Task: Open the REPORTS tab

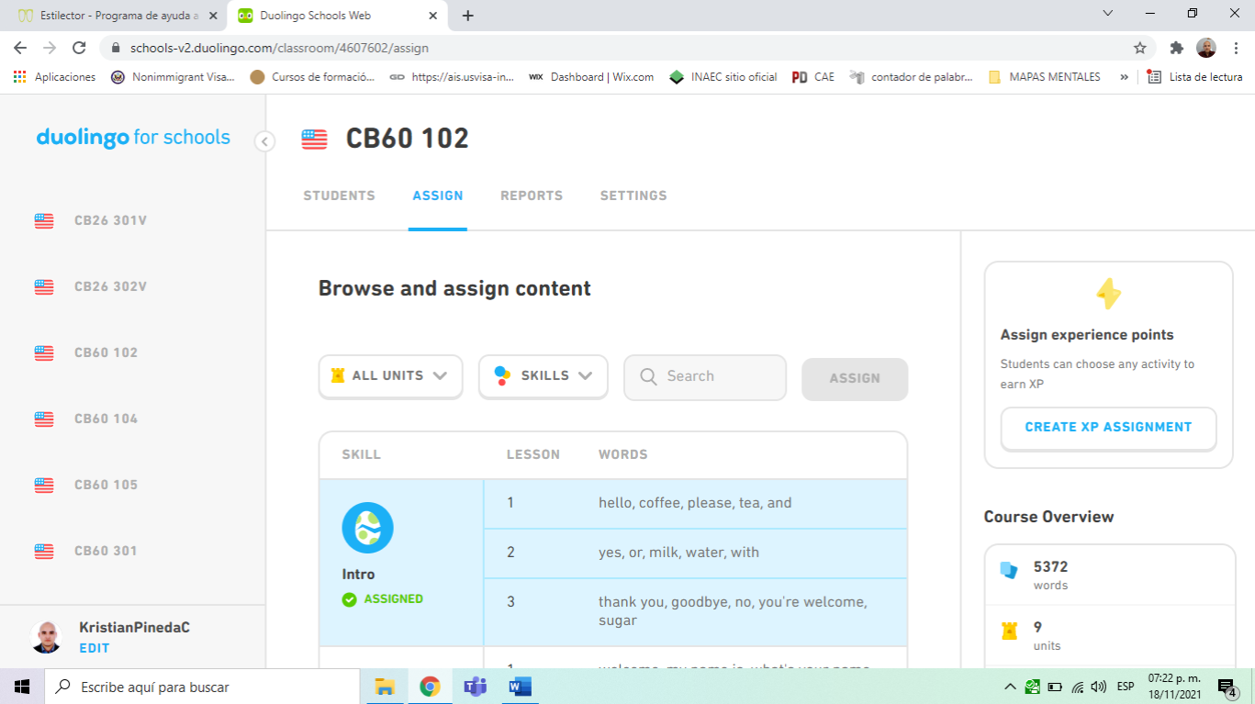Action: (531, 196)
